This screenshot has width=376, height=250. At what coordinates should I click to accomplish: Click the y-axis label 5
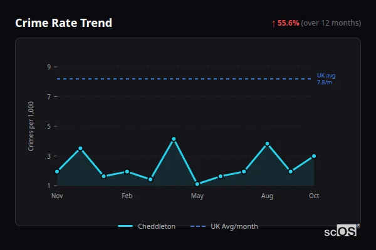[x=49, y=126]
